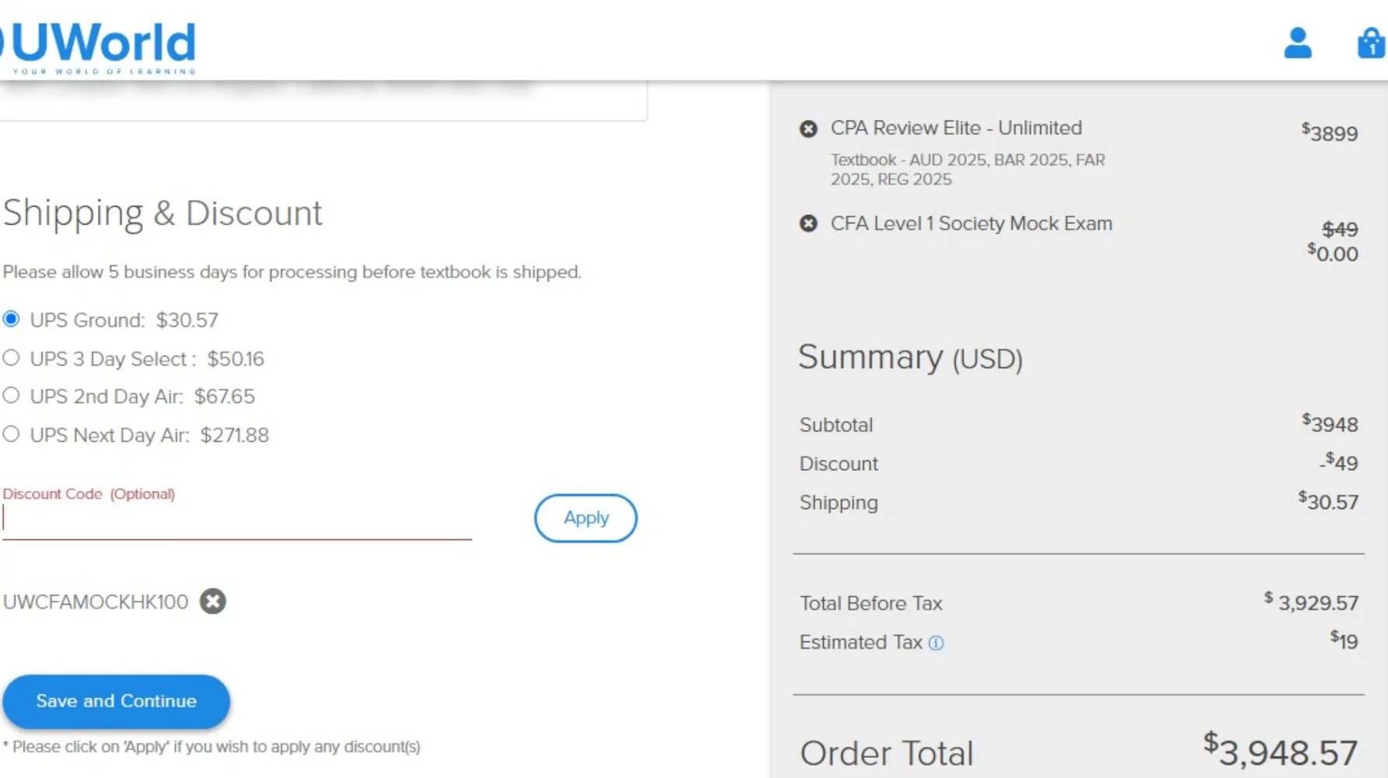Keep UPS Ground shipping selected
This screenshot has height=778, width=1388.
pyautogui.click(x=11, y=318)
